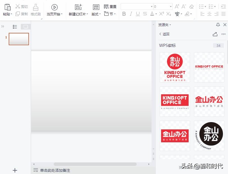Go back with 返回 link
This screenshot has width=228, height=174.
(164, 34)
